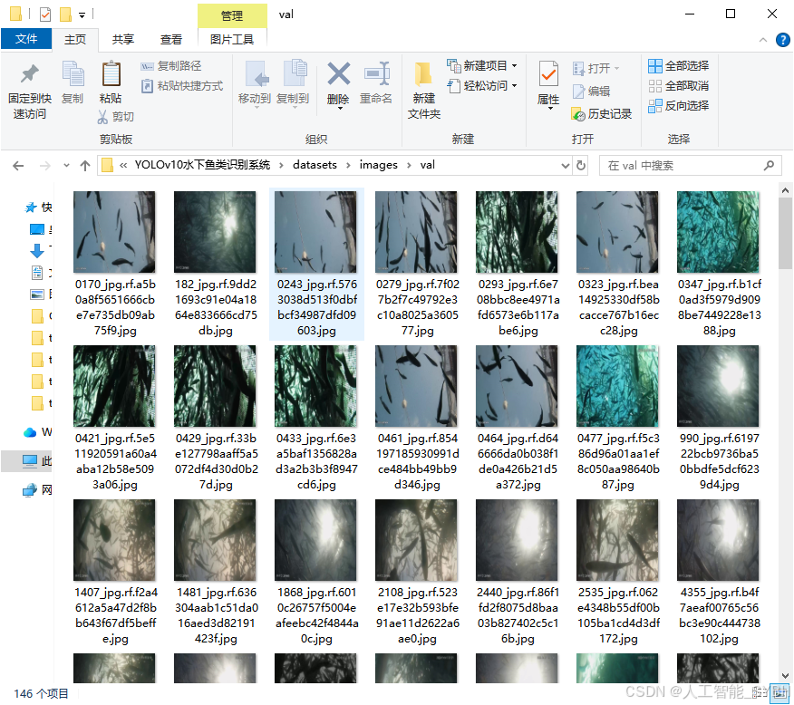Select thumbnail 2535_jpg.rf.062
The width and height of the screenshot is (794, 705).
click(618, 540)
